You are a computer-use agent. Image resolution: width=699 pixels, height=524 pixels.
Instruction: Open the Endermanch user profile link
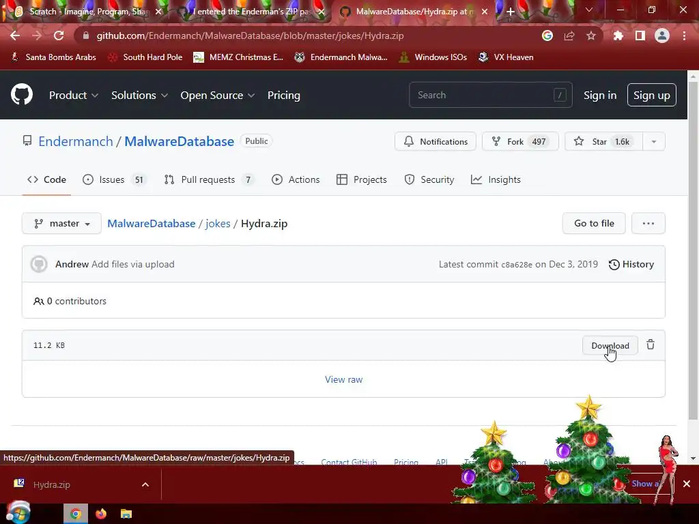tap(76, 141)
